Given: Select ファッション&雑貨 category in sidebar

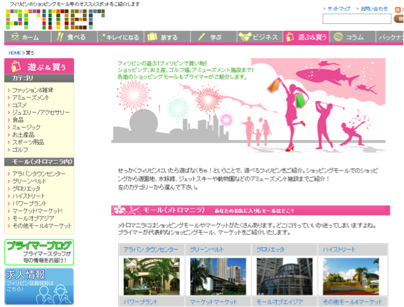Looking at the screenshot, I should [33, 90].
